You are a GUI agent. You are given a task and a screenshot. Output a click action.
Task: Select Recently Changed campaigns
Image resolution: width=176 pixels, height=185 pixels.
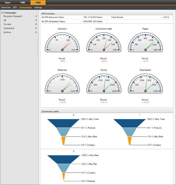(12, 16)
